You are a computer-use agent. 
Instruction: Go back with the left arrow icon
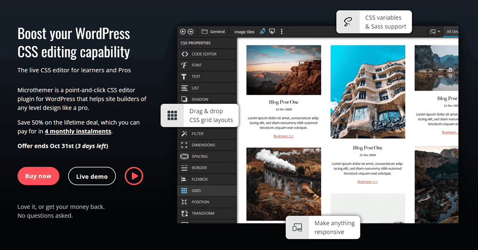click(183, 32)
